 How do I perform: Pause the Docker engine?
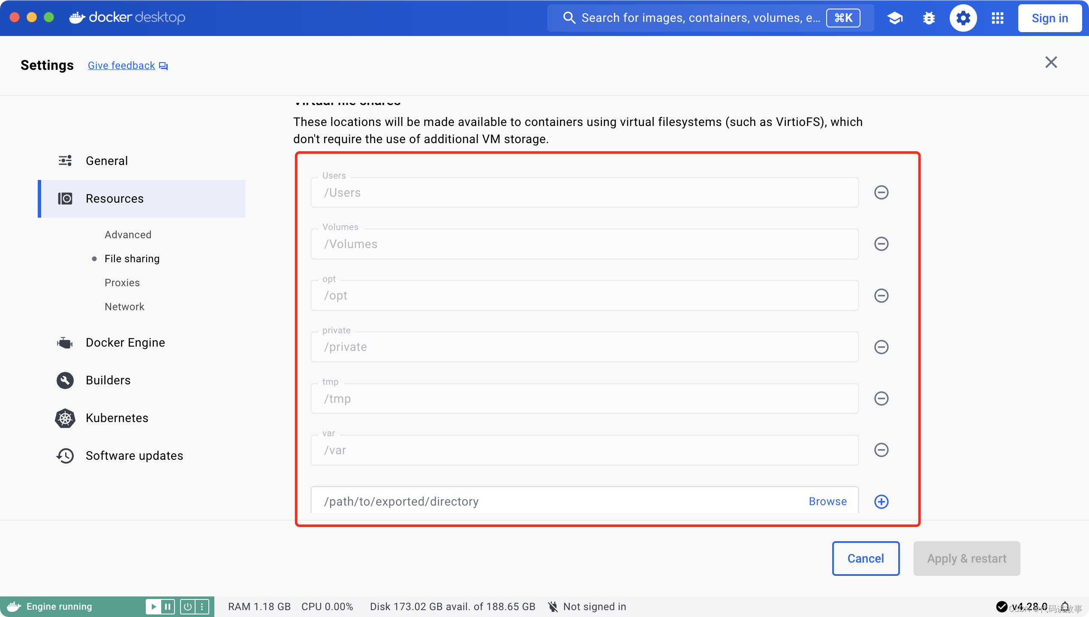pos(168,606)
